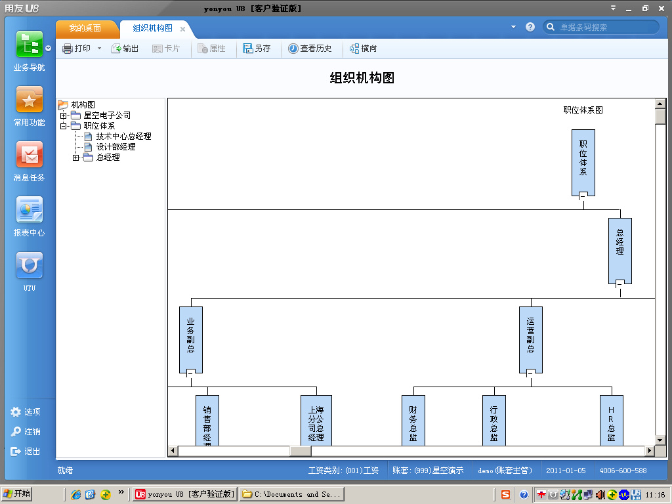This screenshot has width=672, height=504.
Task: Collapse the 职位体系 chart node toggle
Action: 583,196
